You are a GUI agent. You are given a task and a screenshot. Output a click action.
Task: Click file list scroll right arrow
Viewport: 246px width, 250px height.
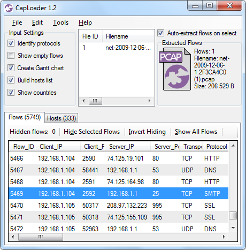click(x=149, y=101)
